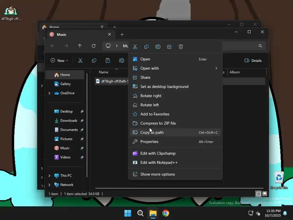The image size is (293, 220).
Task: Choose Edit with Clipchamp
Action: [175, 154]
